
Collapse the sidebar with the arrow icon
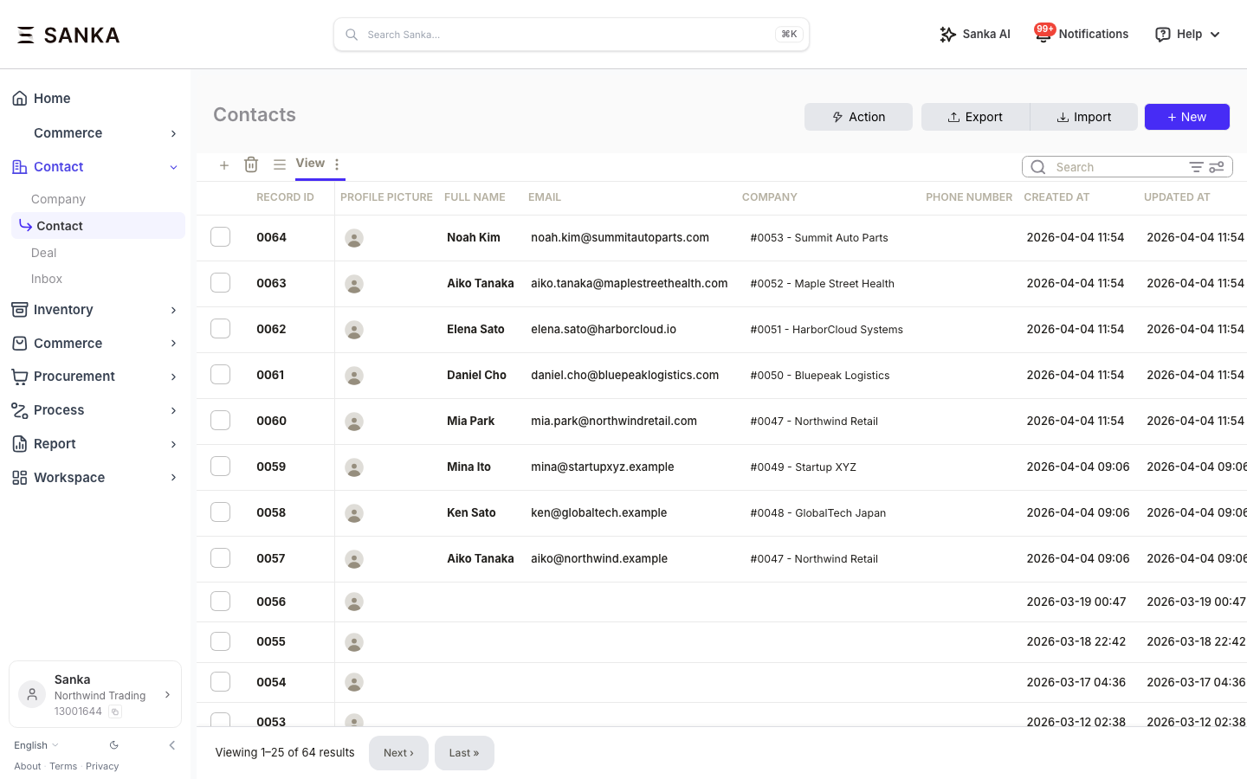click(172, 745)
